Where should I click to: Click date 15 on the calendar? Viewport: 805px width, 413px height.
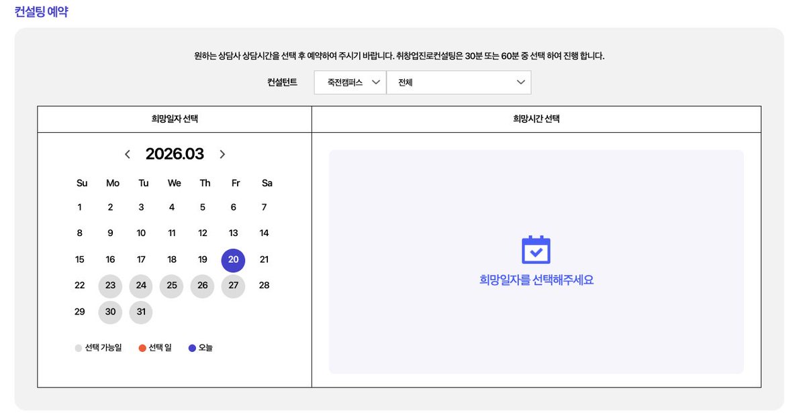pos(80,259)
